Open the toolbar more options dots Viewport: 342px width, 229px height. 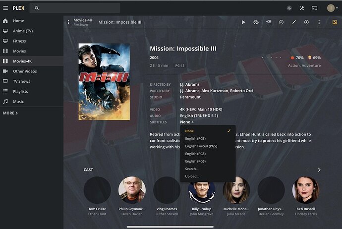(x=319, y=22)
